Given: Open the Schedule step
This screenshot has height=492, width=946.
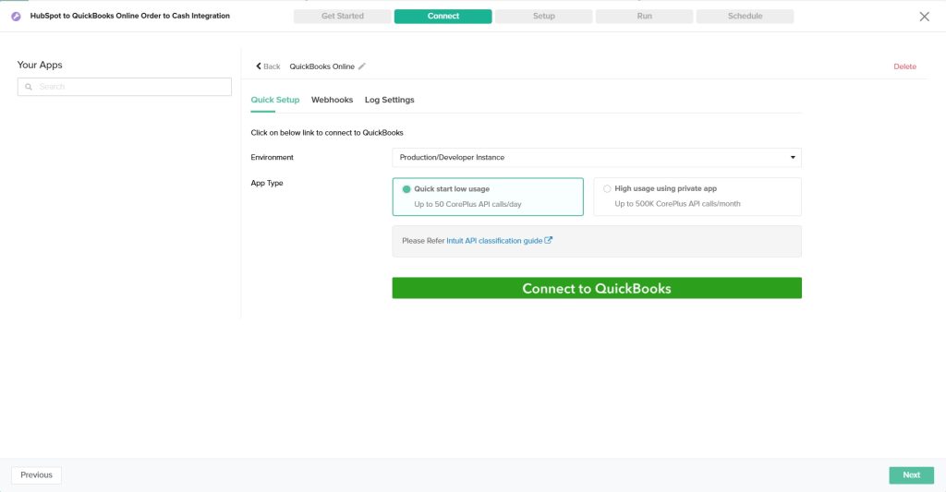Looking at the screenshot, I should click(x=746, y=17).
